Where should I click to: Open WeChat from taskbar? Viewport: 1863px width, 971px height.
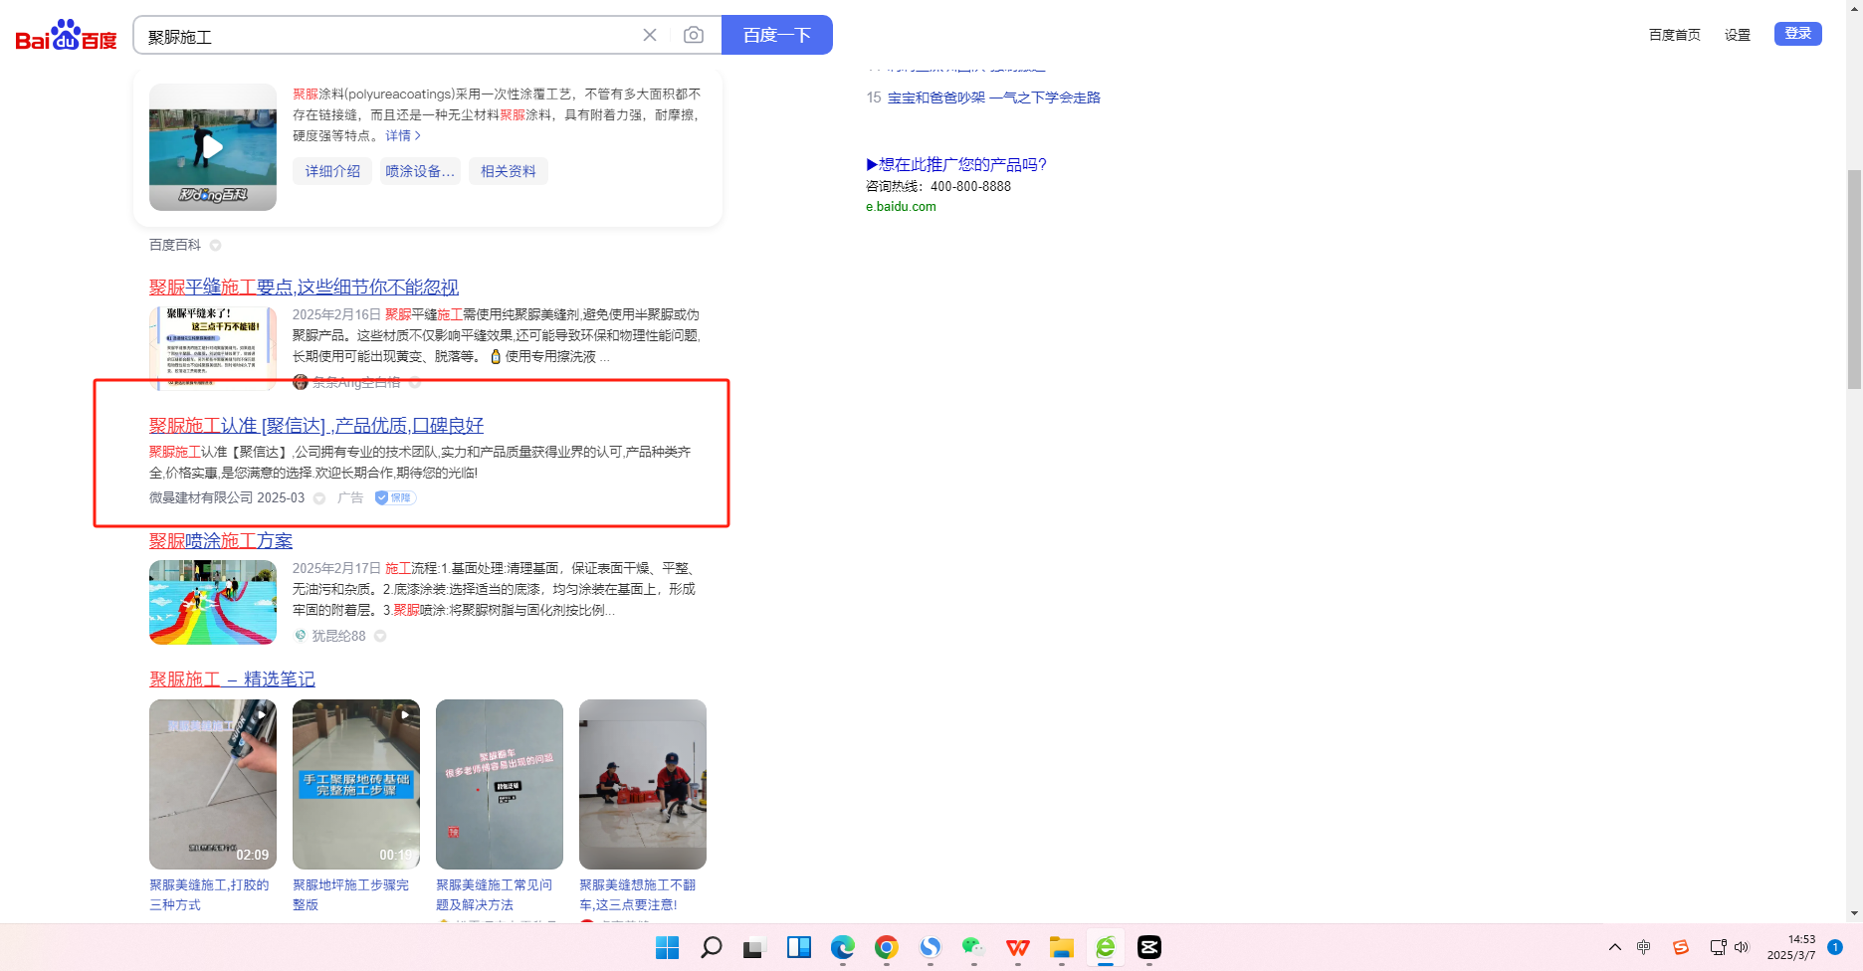click(974, 947)
